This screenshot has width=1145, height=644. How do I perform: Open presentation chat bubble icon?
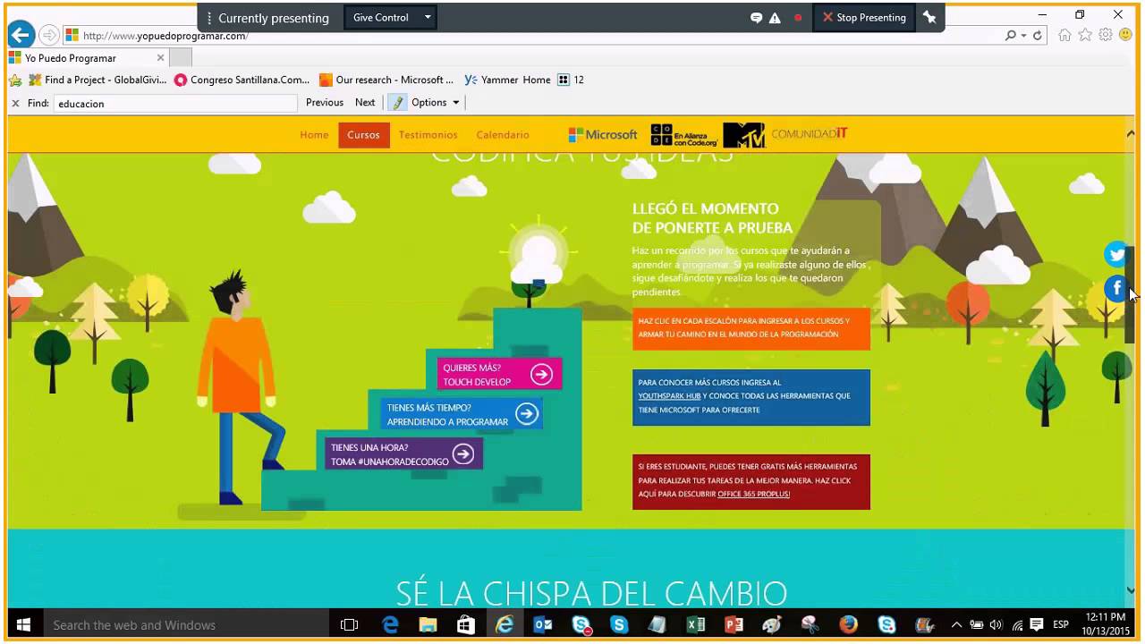point(757,18)
